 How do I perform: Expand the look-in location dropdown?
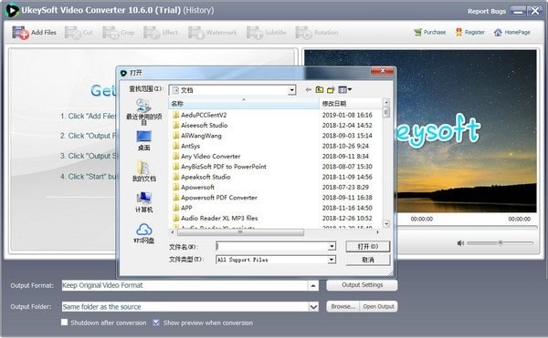(291, 90)
